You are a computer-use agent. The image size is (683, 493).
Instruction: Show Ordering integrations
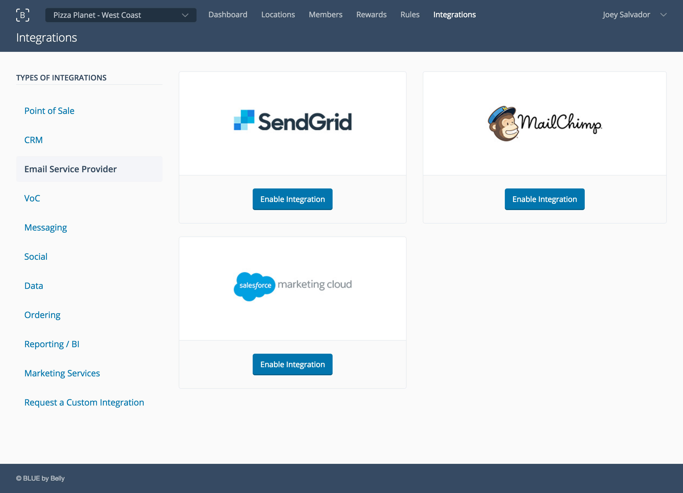click(x=42, y=315)
